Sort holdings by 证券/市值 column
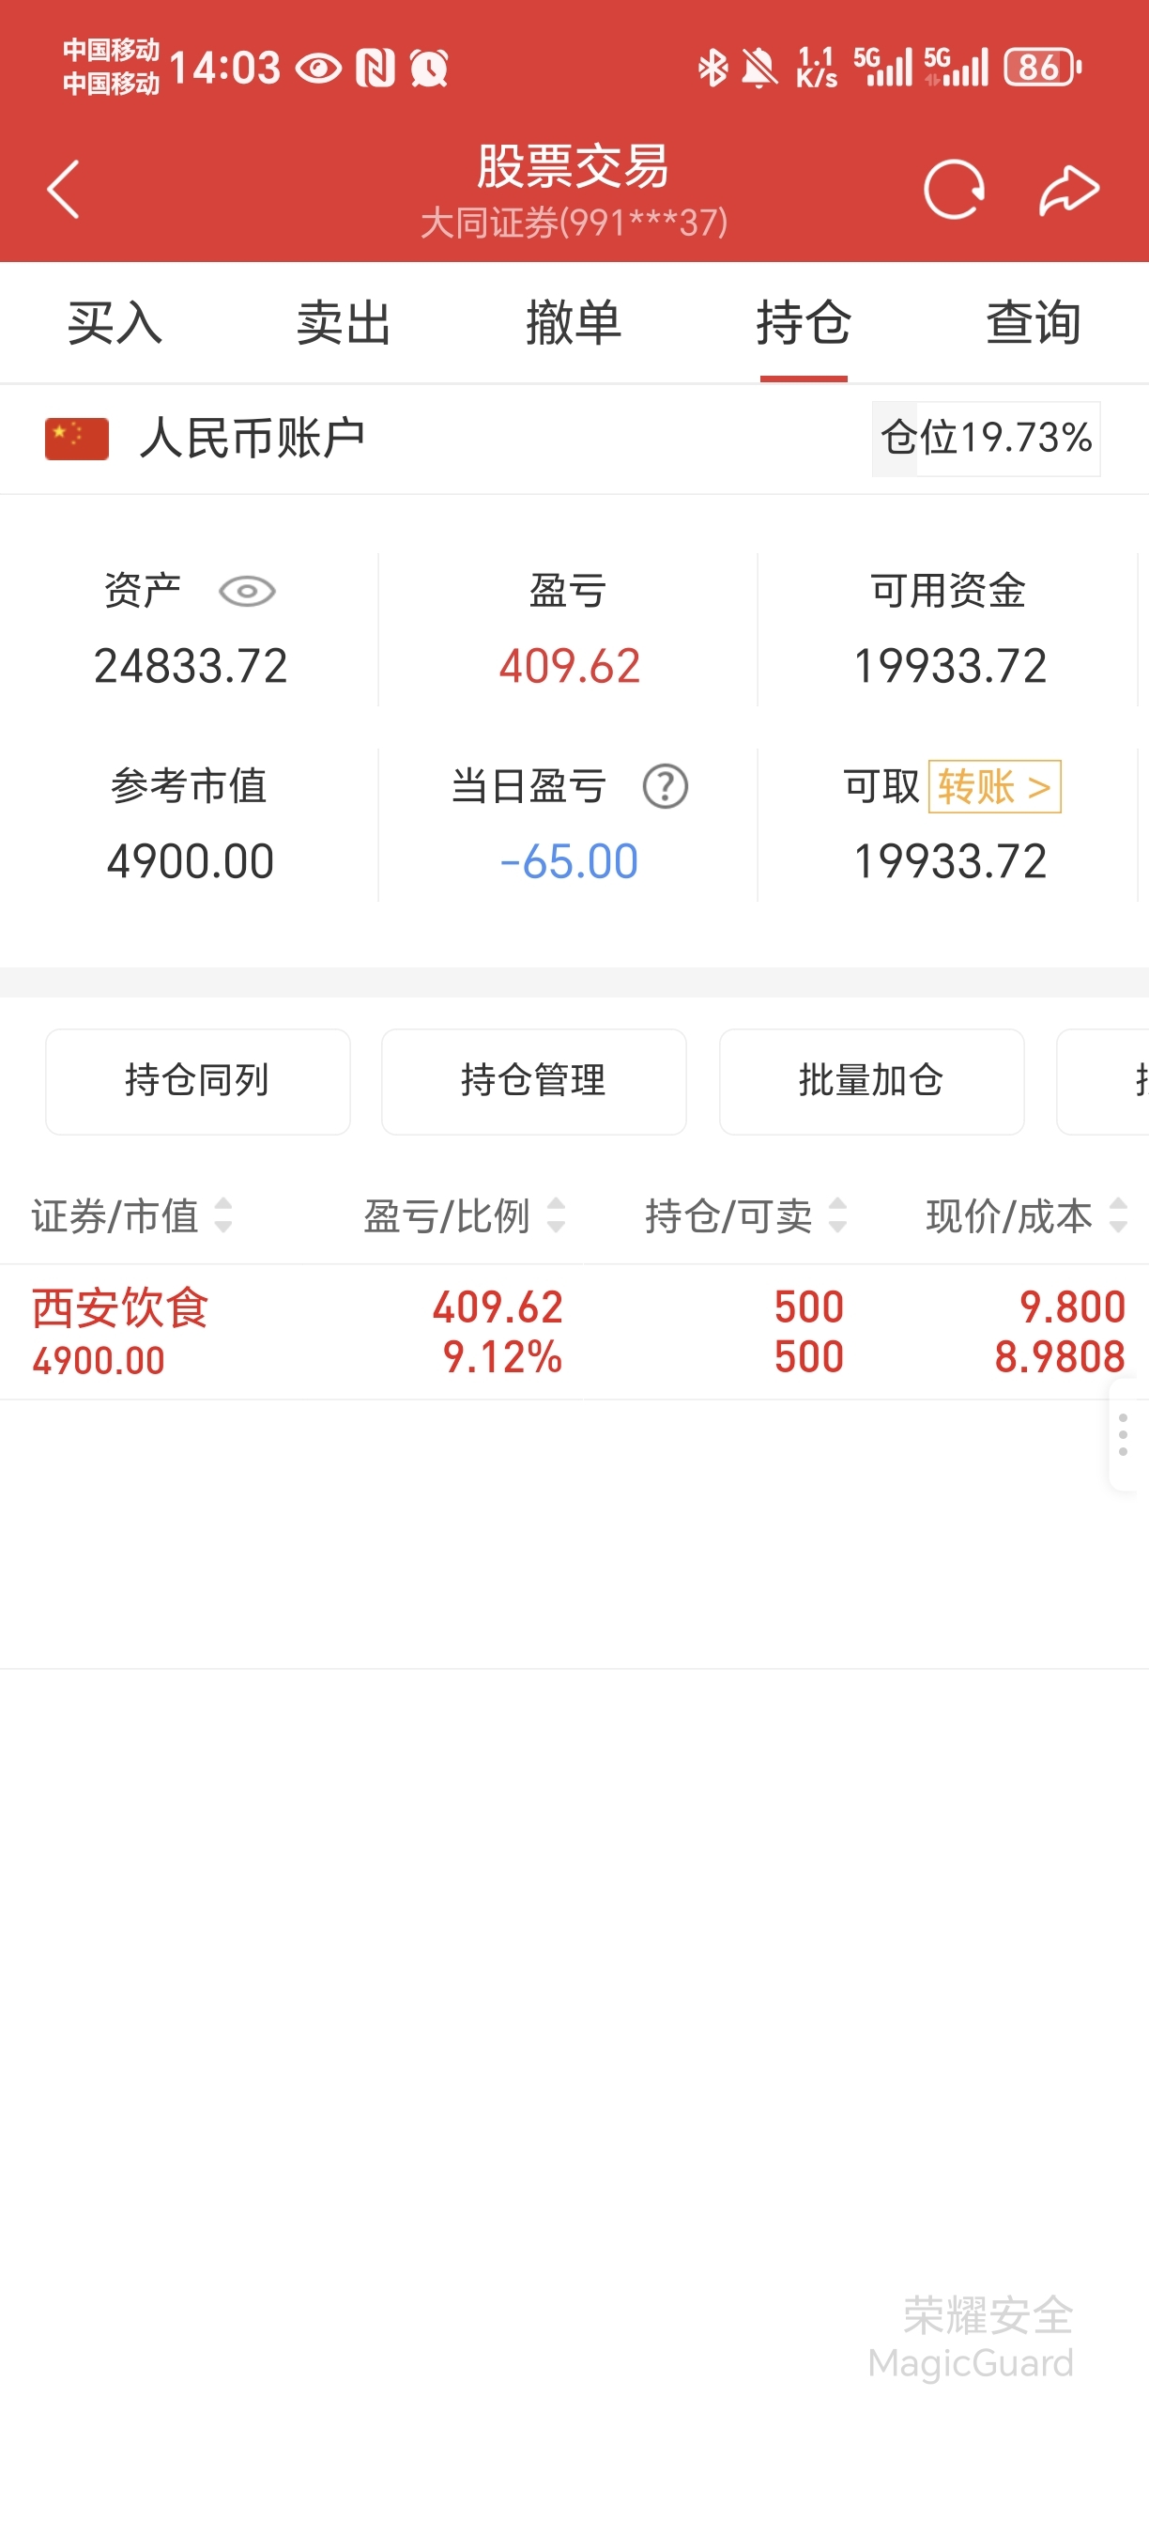The height and width of the screenshot is (2536, 1149). 131,1215
